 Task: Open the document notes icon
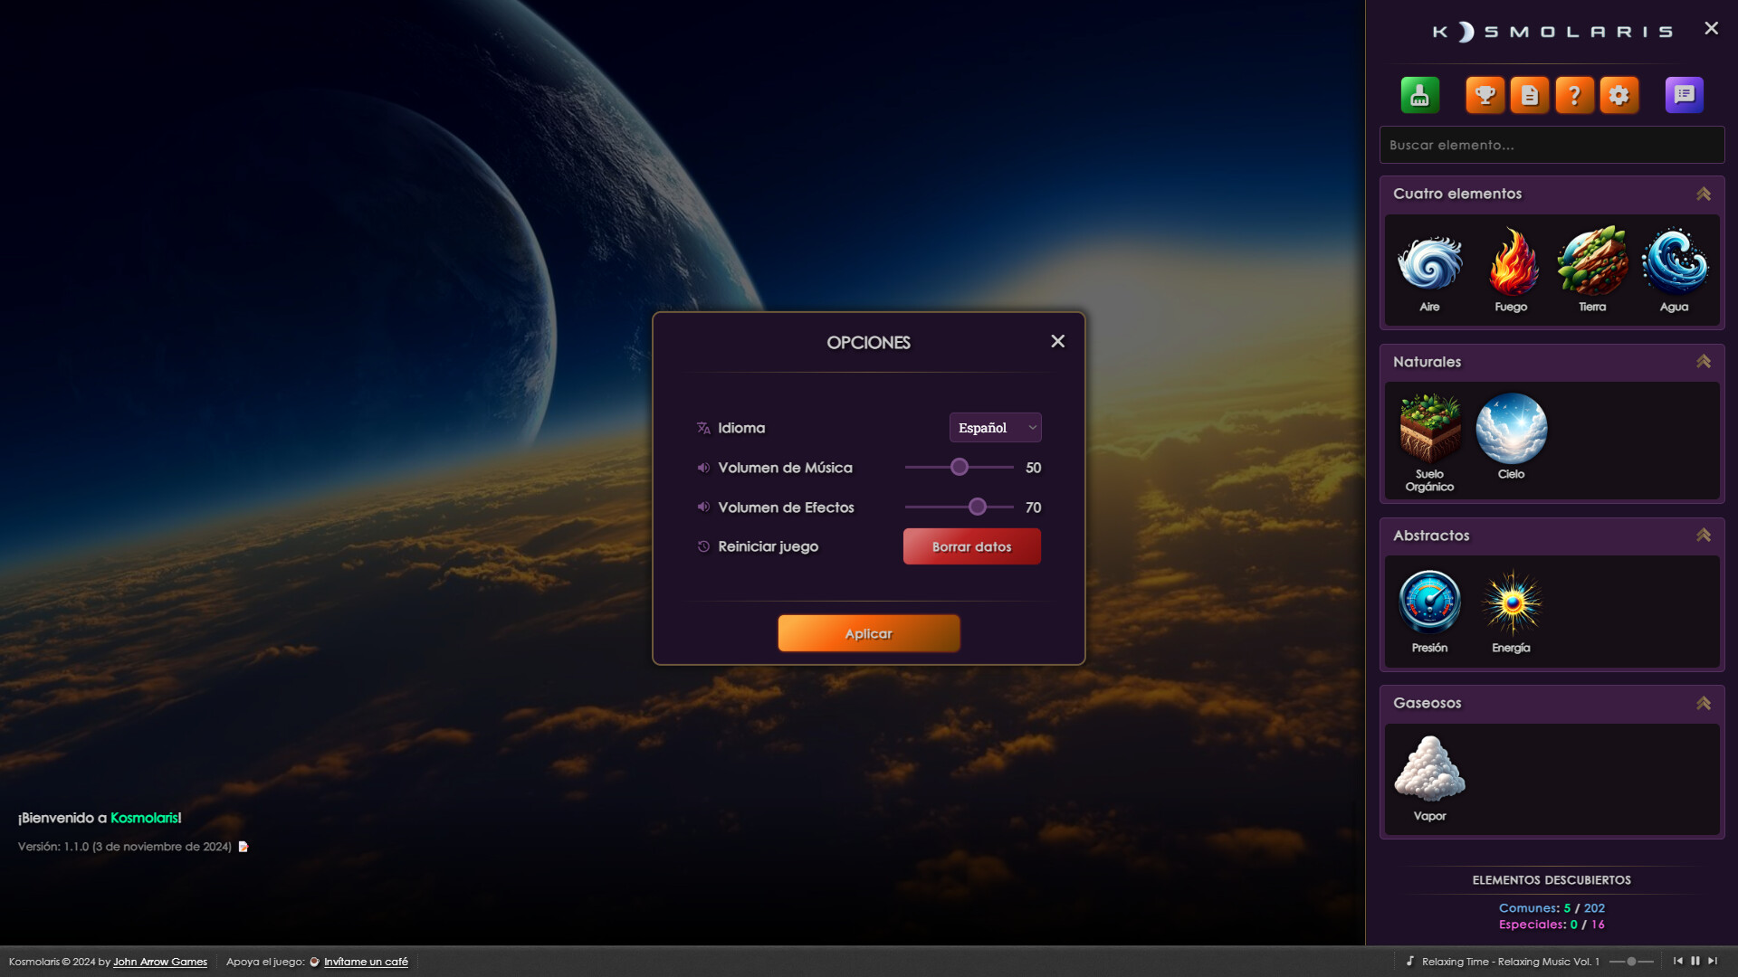[1530, 95]
